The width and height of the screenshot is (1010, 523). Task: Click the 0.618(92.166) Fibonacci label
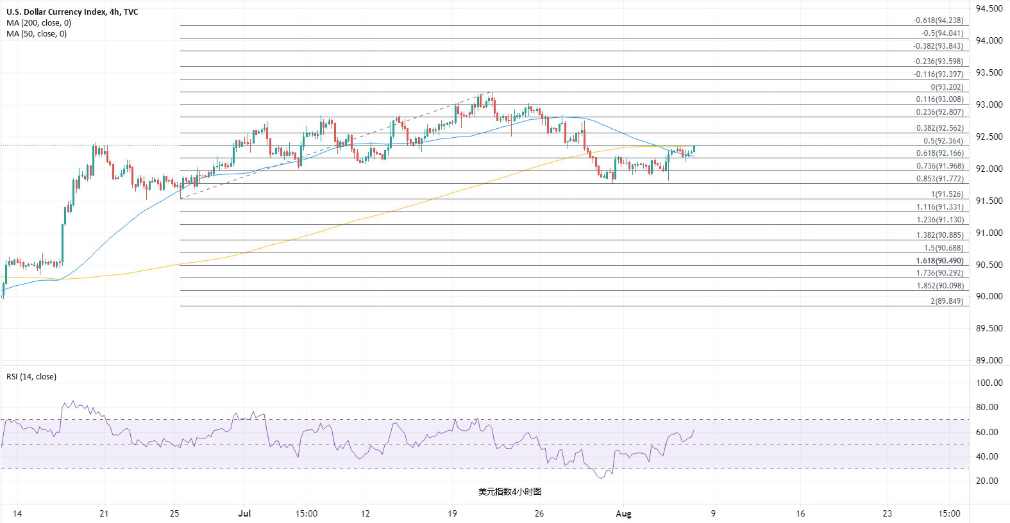(939, 153)
